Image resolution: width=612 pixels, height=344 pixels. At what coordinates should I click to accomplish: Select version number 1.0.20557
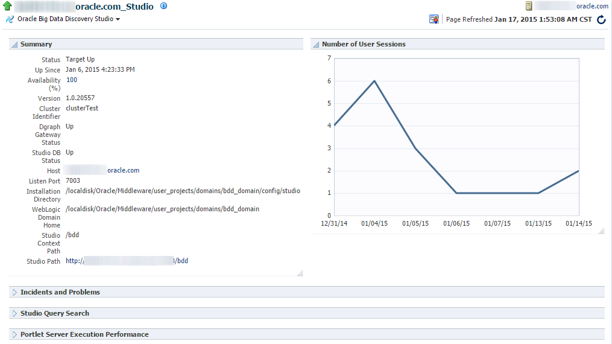pos(80,98)
